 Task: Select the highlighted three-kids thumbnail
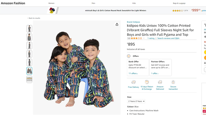tap(30, 71)
